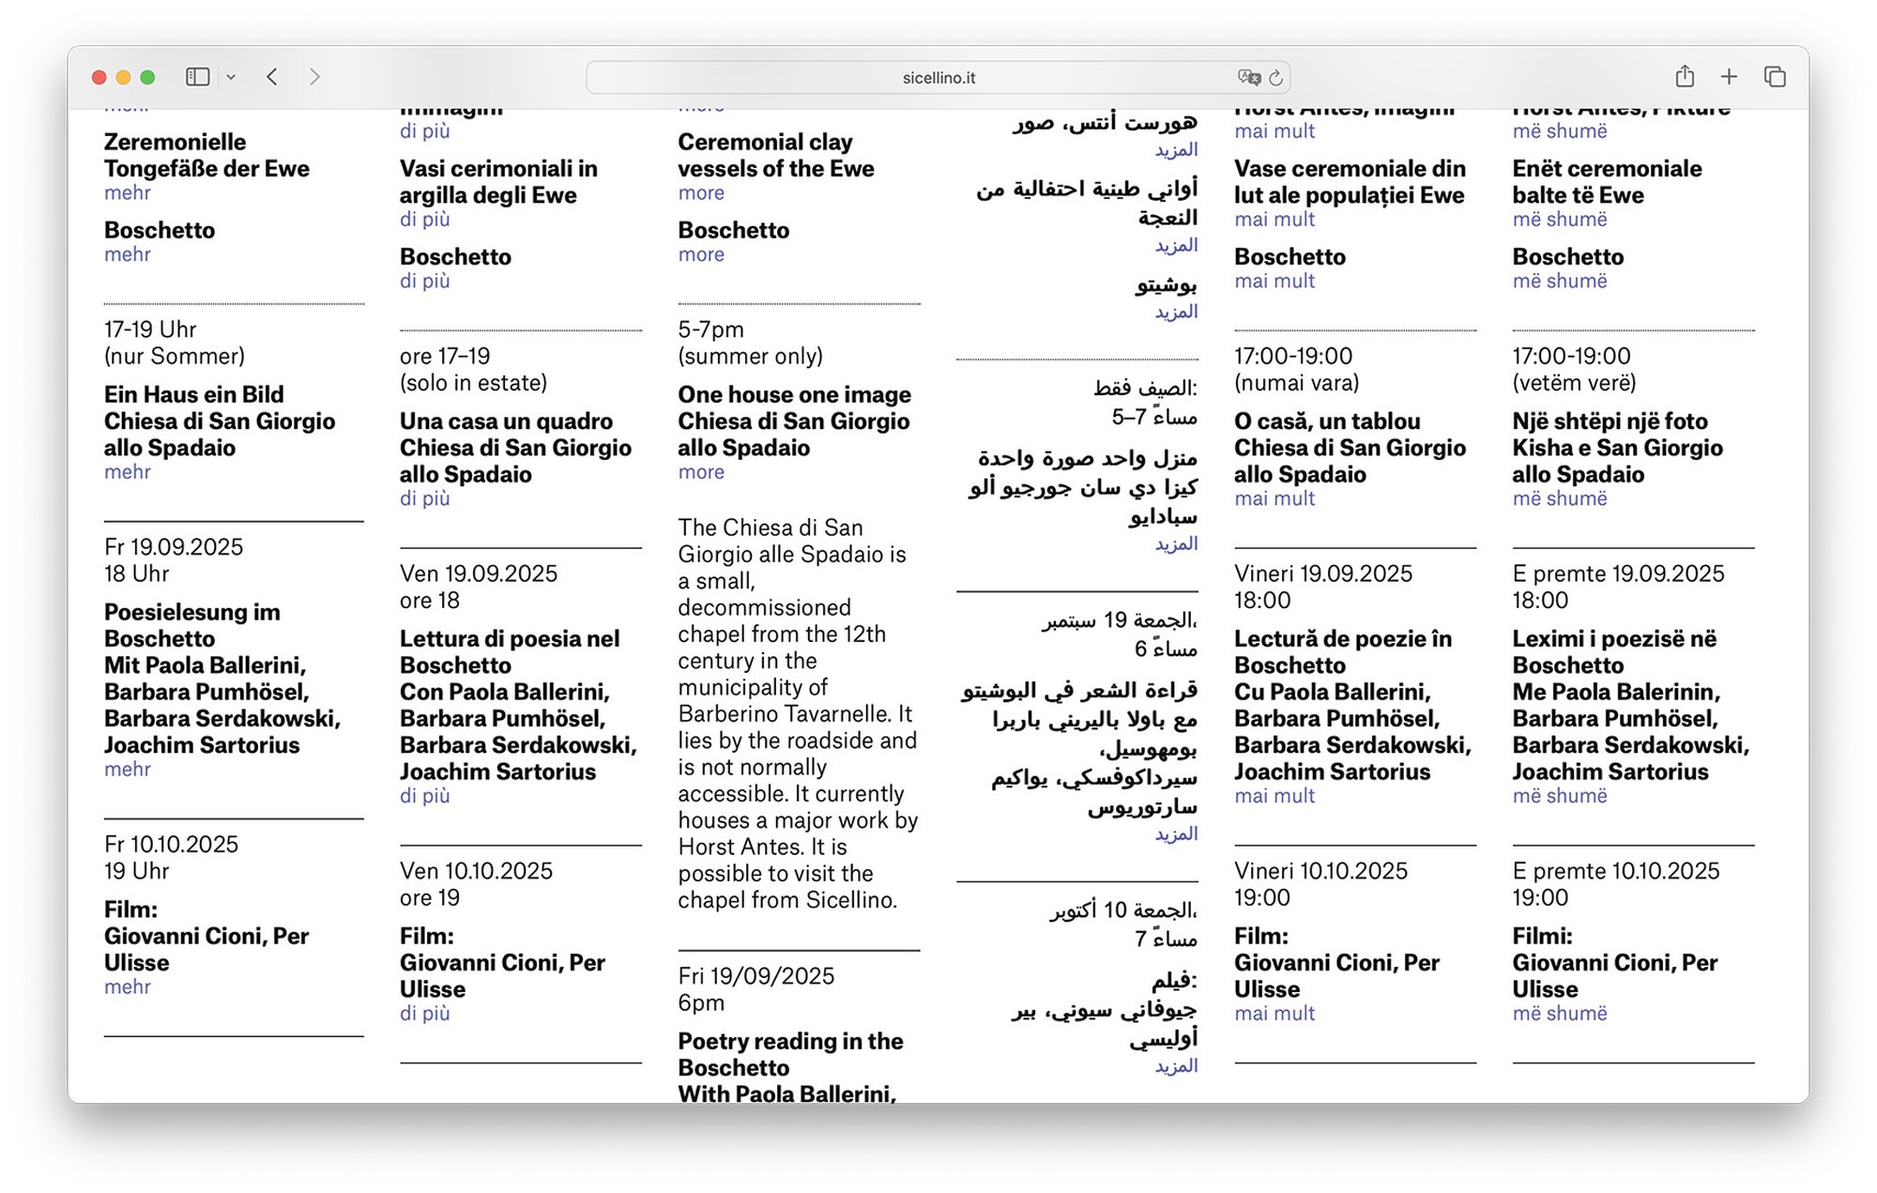Click the sicellino.it address bar
The image size is (1877, 1193).
[938, 78]
